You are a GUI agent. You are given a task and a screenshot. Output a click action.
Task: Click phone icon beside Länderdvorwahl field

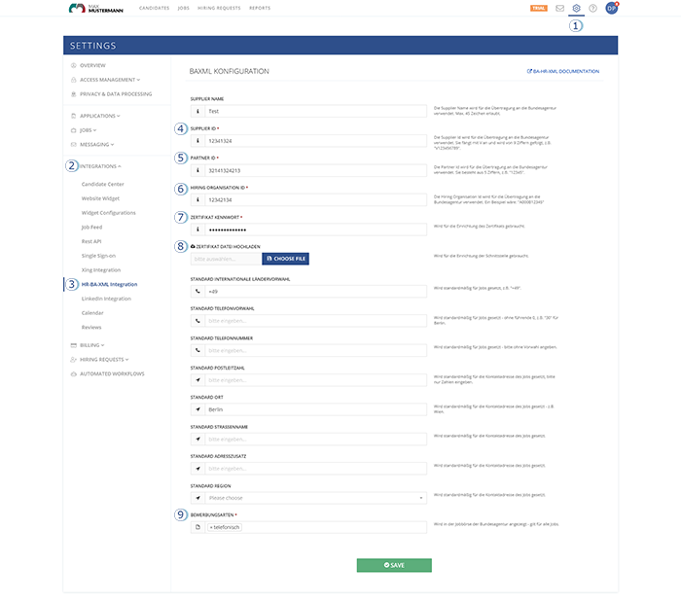(x=198, y=291)
